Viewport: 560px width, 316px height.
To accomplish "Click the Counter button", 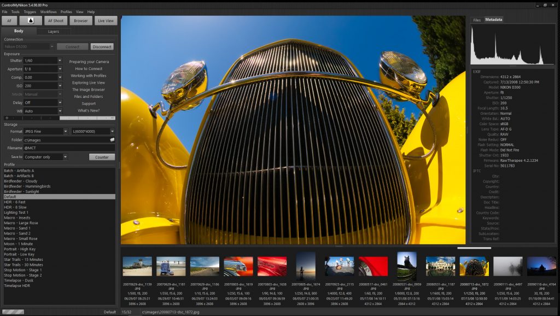I will pyautogui.click(x=102, y=156).
